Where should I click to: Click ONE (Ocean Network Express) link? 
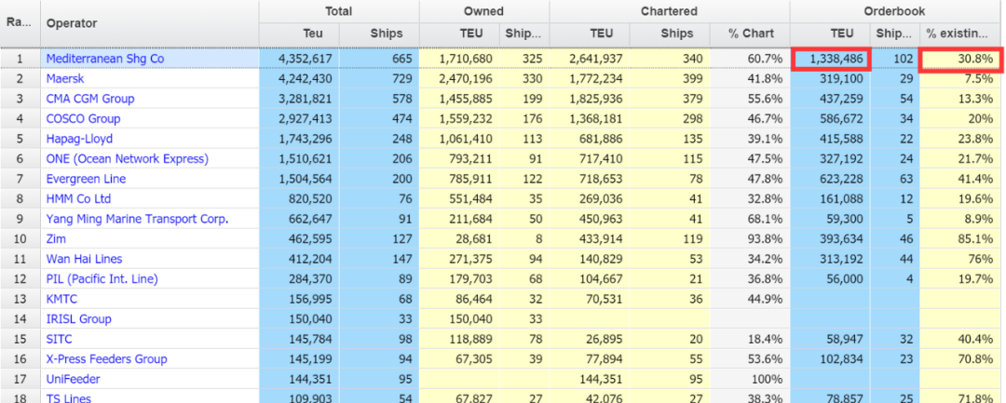(x=127, y=159)
